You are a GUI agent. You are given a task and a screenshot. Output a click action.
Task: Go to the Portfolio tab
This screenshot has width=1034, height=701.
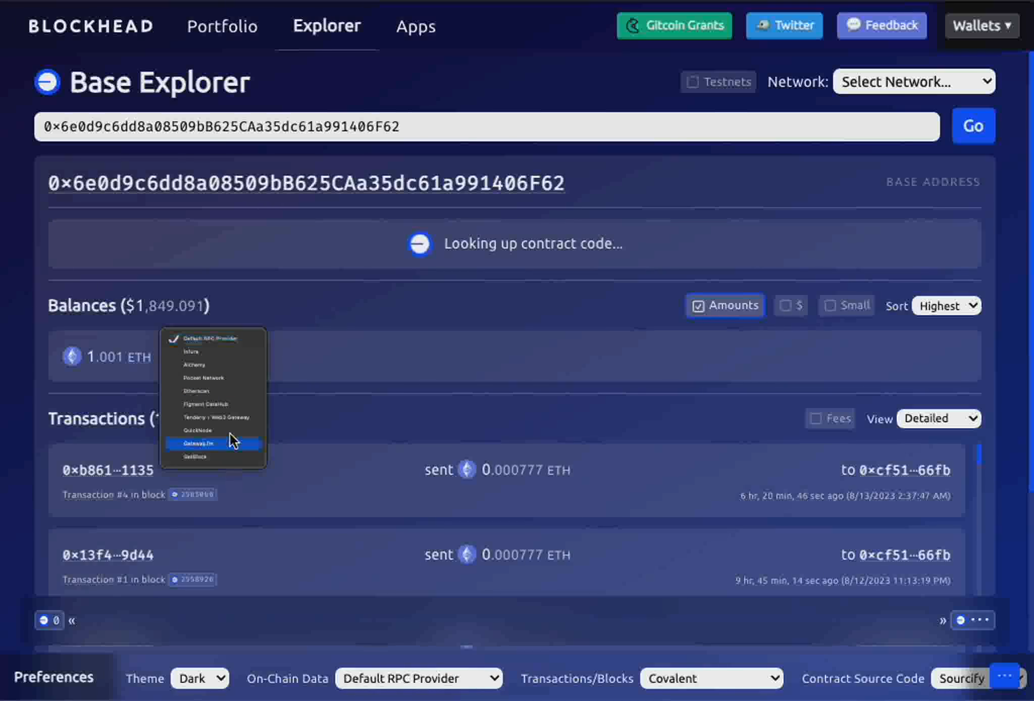(222, 26)
